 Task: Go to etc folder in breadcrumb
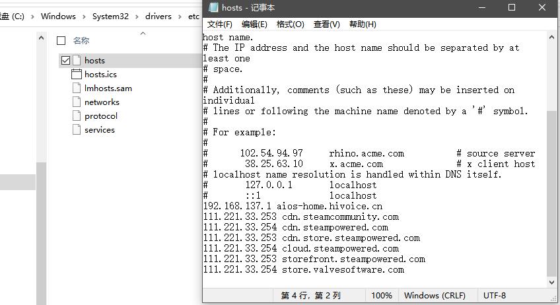coord(193,17)
